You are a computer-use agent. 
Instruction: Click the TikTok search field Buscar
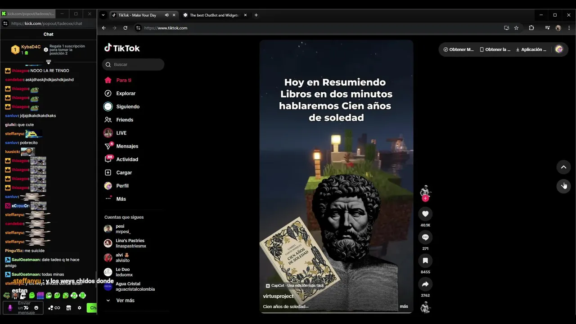click(133, 64)
